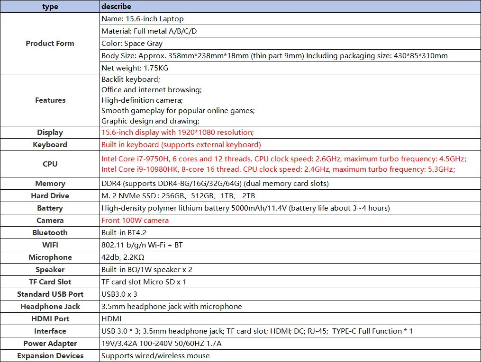481x362 pixels.
Task: Select the 'Built-in BT4.2' cell
Action: point(290,232)
